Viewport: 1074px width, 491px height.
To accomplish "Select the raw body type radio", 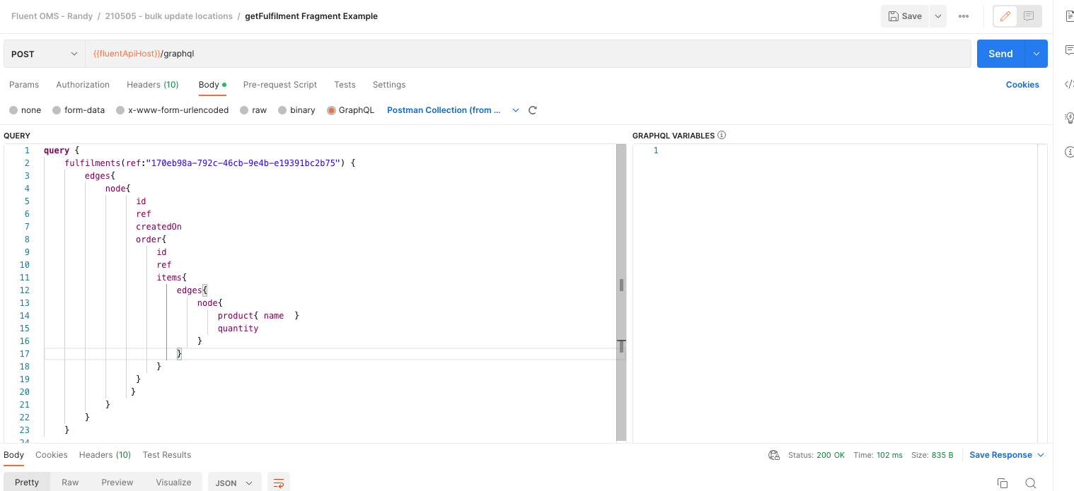I will coord(244,110).
